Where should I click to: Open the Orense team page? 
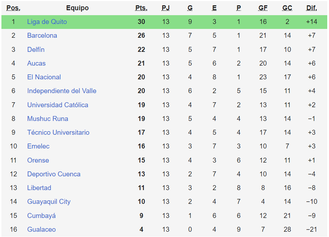coord(38,160)
